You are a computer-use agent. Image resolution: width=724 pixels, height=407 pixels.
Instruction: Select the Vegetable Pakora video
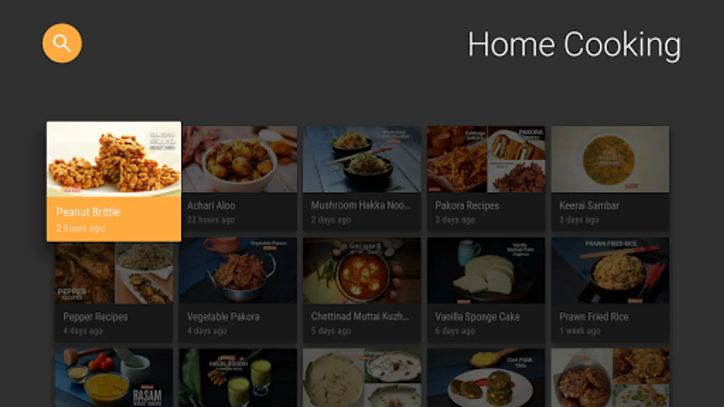[x=238, y=290]
